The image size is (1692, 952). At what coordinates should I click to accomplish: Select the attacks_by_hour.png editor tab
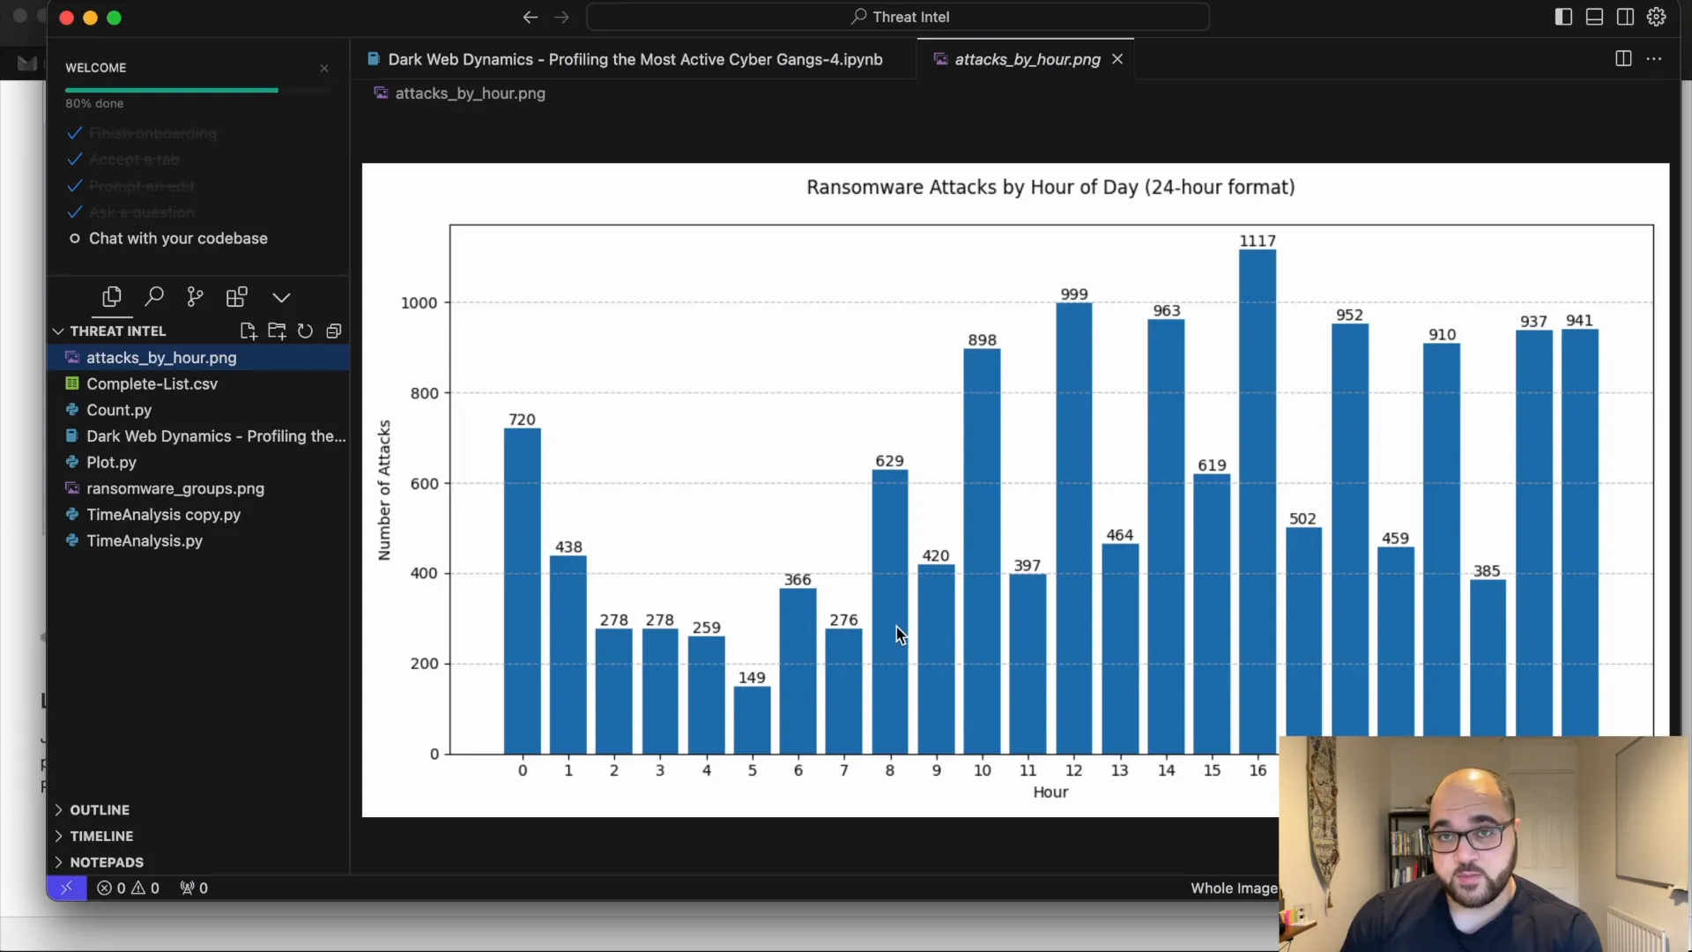(1027, 59)
